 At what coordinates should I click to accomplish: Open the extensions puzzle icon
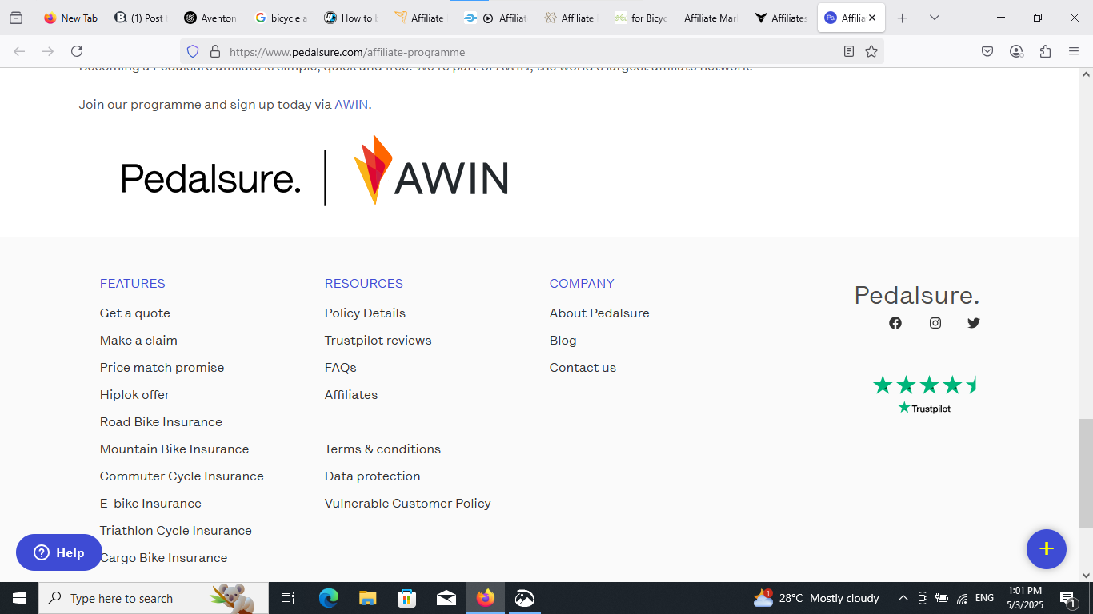click(1045, 51)
